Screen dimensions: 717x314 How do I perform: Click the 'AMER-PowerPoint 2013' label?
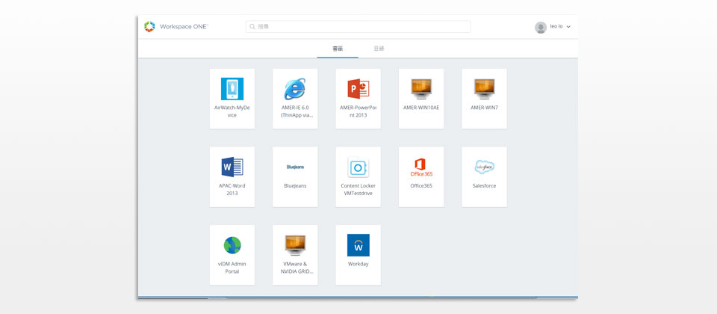point(358,111)
